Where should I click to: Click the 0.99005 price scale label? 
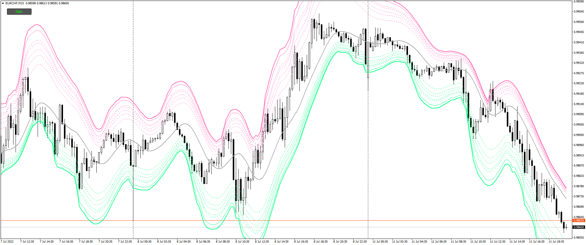point(579,135)
